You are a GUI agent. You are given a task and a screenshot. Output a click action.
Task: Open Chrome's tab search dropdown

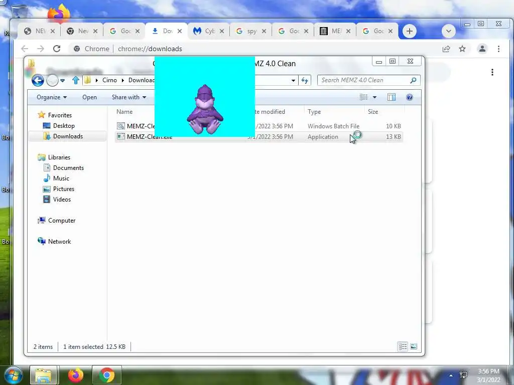coord(448,31)
